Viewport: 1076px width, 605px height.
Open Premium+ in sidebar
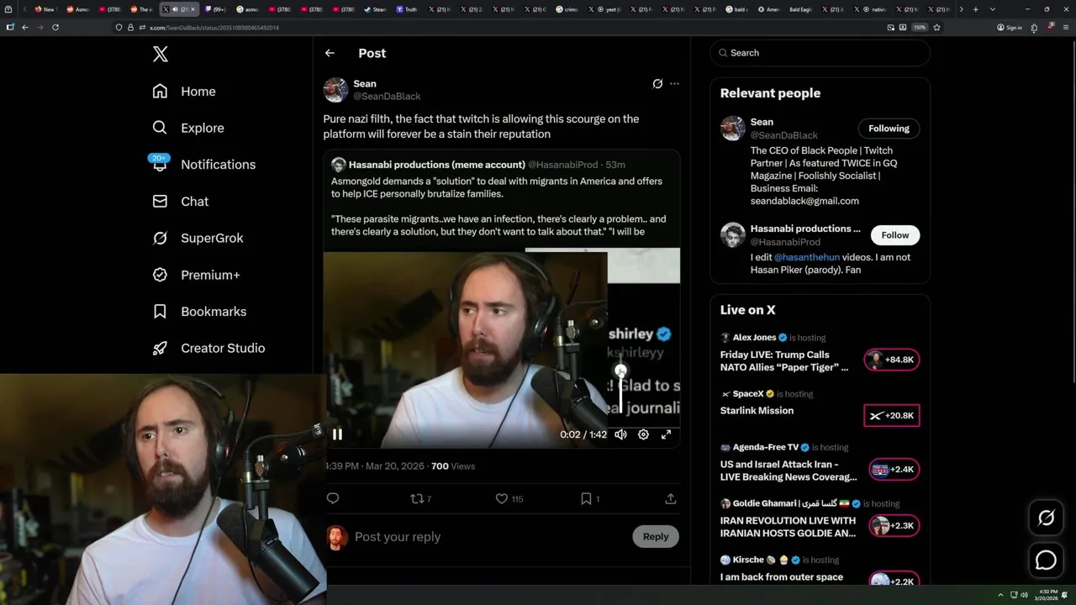click(196, 275)
